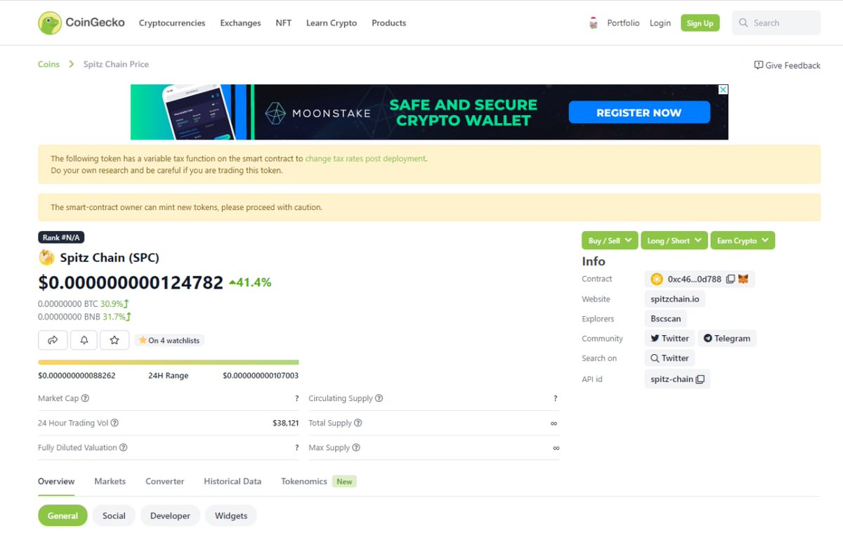The image size is (843, 536).
Task: Open the Cryptocurrencies menu
Action: click(172, 23)
